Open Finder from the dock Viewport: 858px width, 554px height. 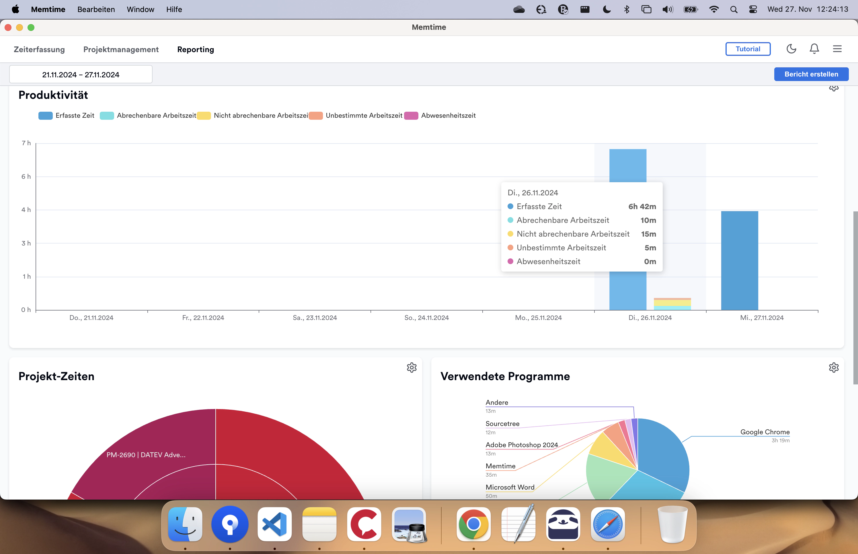coord(185,524)
